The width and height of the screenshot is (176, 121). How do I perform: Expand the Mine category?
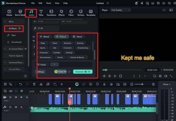(x=5, y=22)
